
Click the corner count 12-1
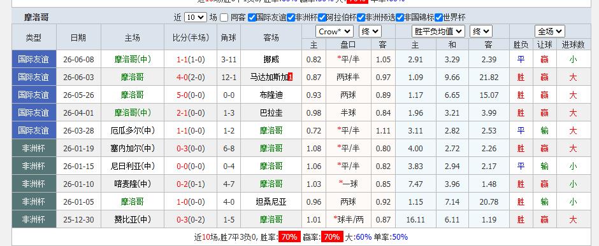pyautogui.click(x=229, y=78)
